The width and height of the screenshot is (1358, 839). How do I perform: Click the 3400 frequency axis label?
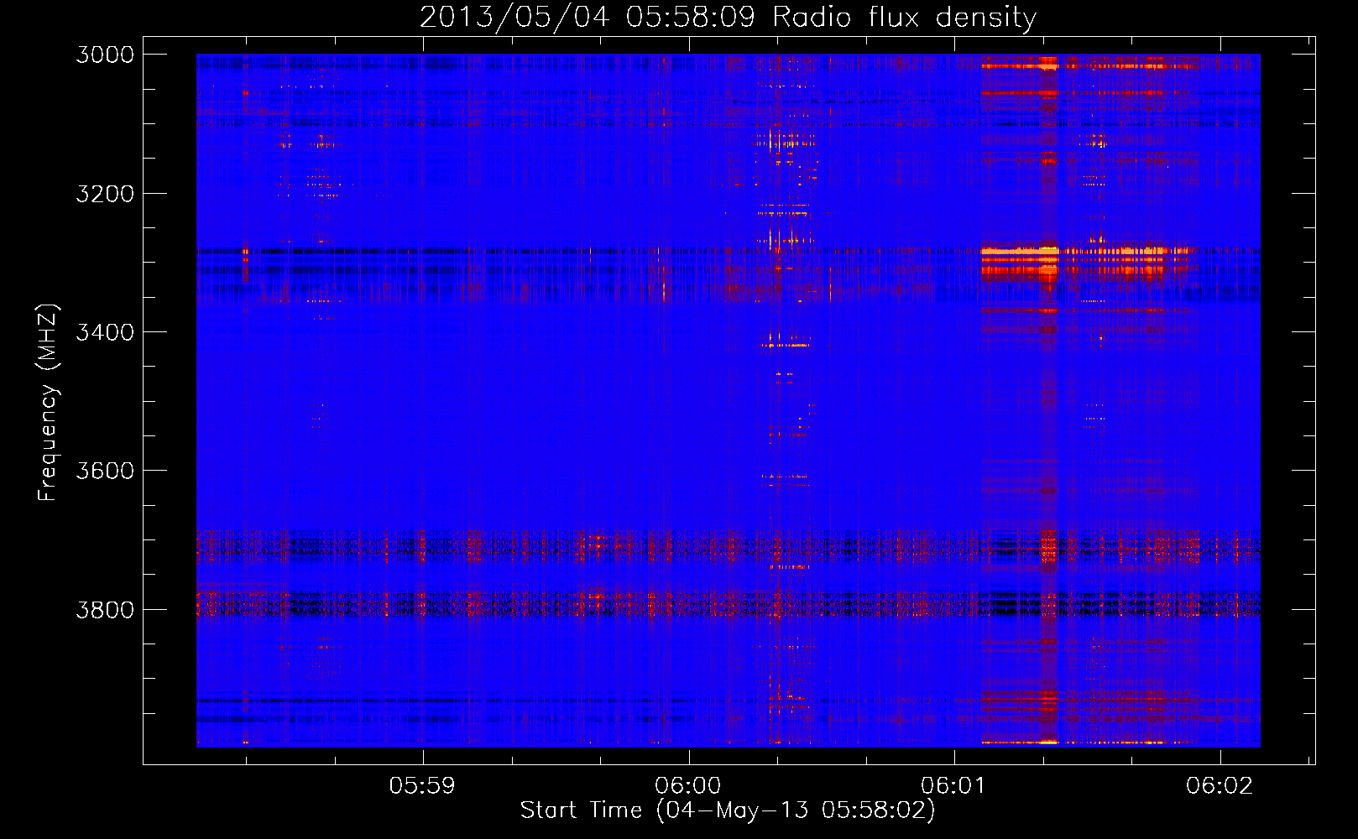[x=105, y=332]
